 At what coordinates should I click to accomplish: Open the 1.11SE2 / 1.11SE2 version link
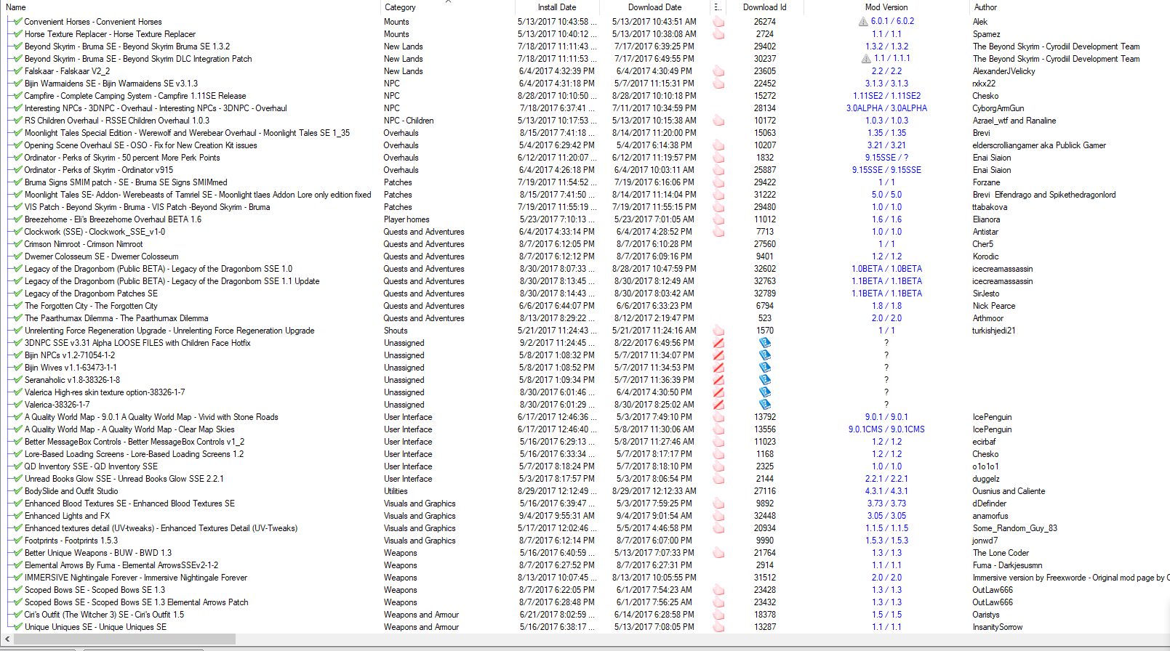[x=886, y=96]
